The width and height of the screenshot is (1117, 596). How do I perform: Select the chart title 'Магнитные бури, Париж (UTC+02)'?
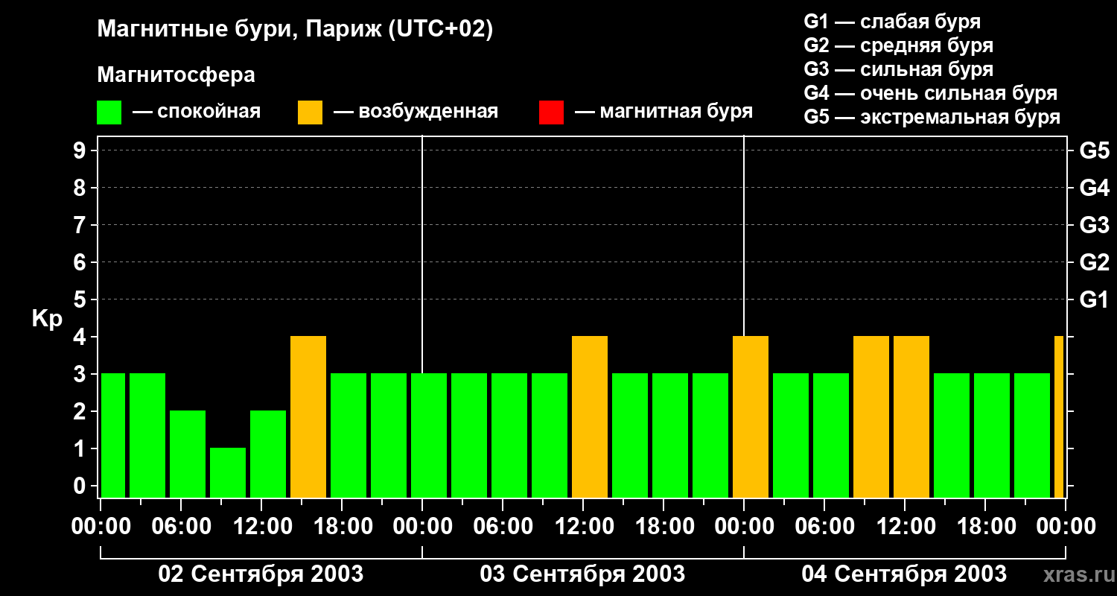pyautogui.click(x=295, y=30)
